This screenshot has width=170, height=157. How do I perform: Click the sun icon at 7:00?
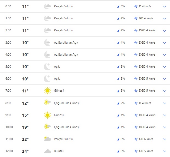[x=47, y=90]
